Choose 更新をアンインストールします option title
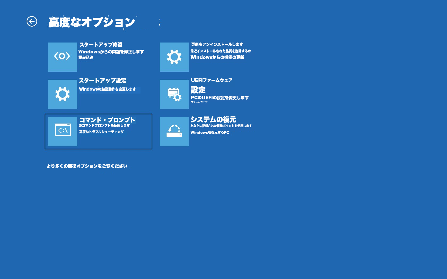The height and width of the screenshot is (279, 447). [217, 44]
